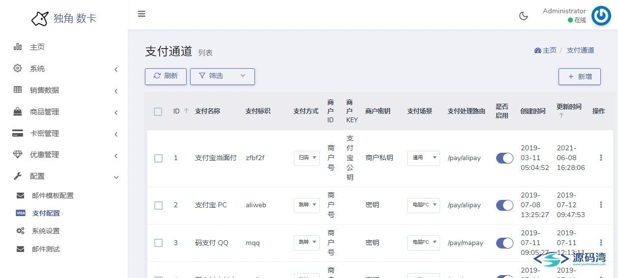The image size is (618, 278).
Task: Expand the 商品管理 sidebar menu chevron
Action: click(x=116, y=112)
